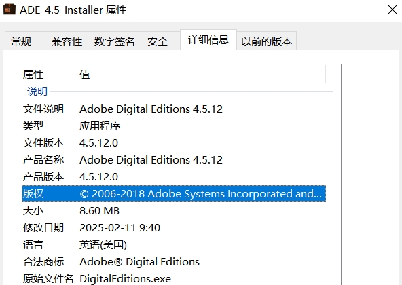This screenshot has height=285, width=402.
Task: Click the 文件版本 value 4.5.12.0
Action: click(x=98, y=143)
